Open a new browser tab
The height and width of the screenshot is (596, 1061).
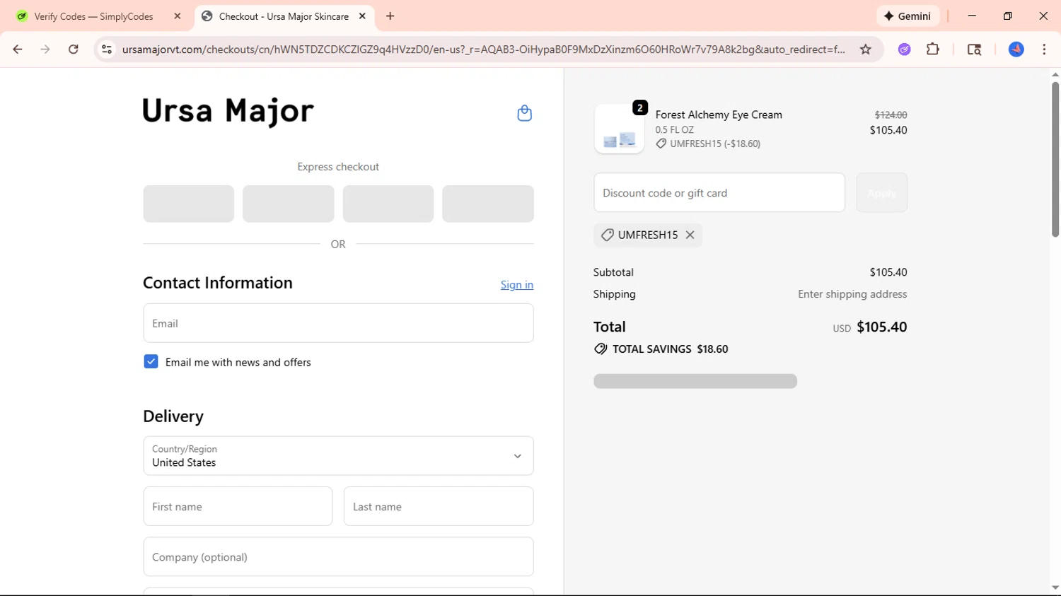[x=390, y=16]
